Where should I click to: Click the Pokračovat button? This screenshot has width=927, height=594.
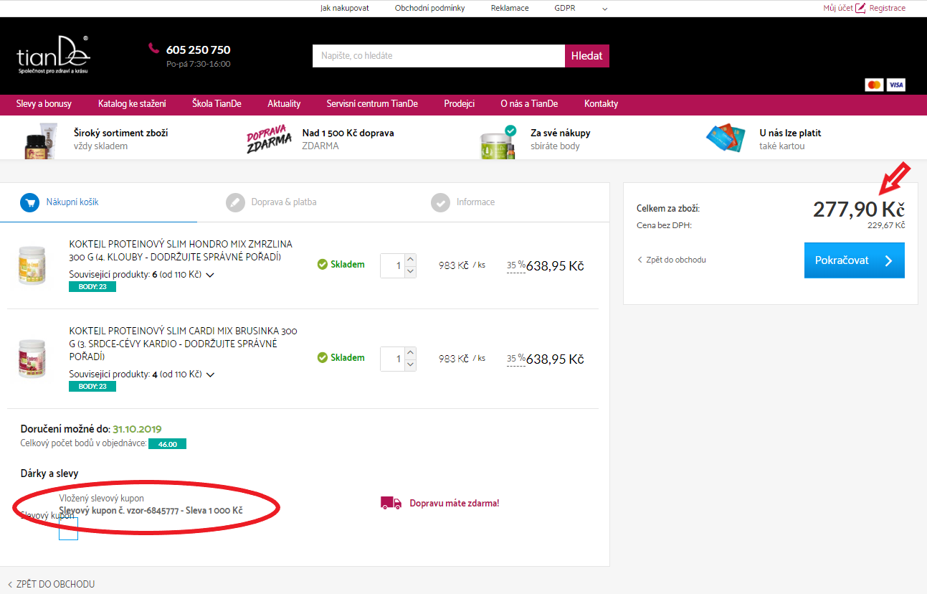coord(855,260)
